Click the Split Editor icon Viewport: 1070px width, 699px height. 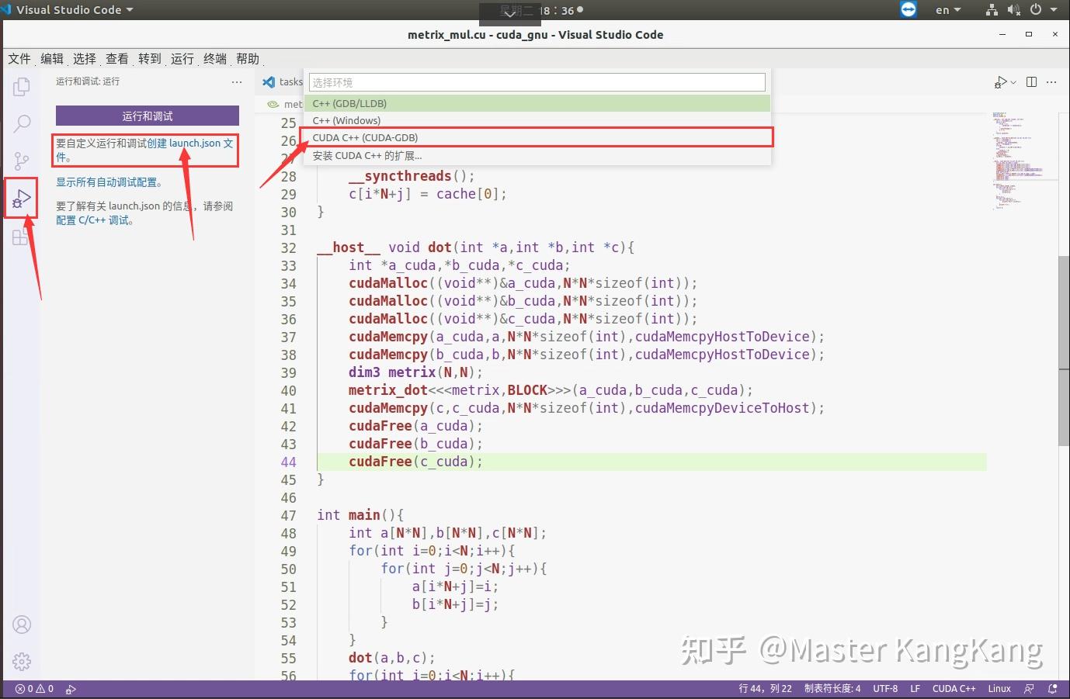click(x=1030, y=81)
